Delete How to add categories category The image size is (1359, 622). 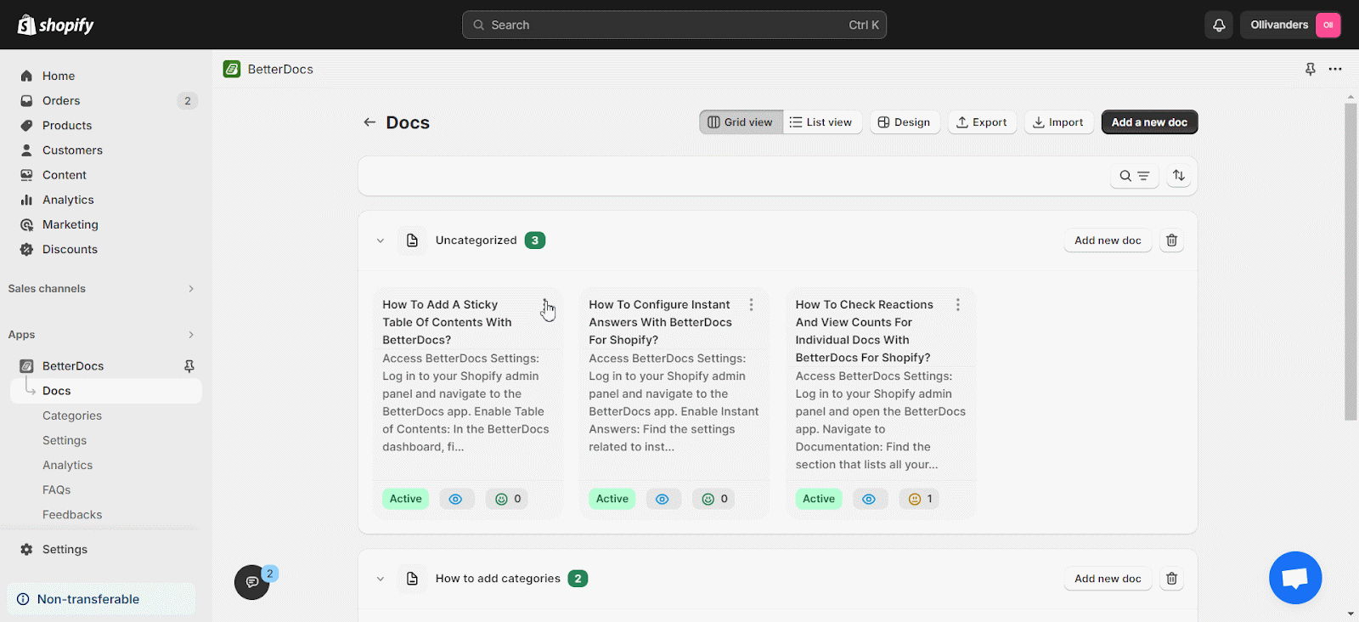(1171, 579)
